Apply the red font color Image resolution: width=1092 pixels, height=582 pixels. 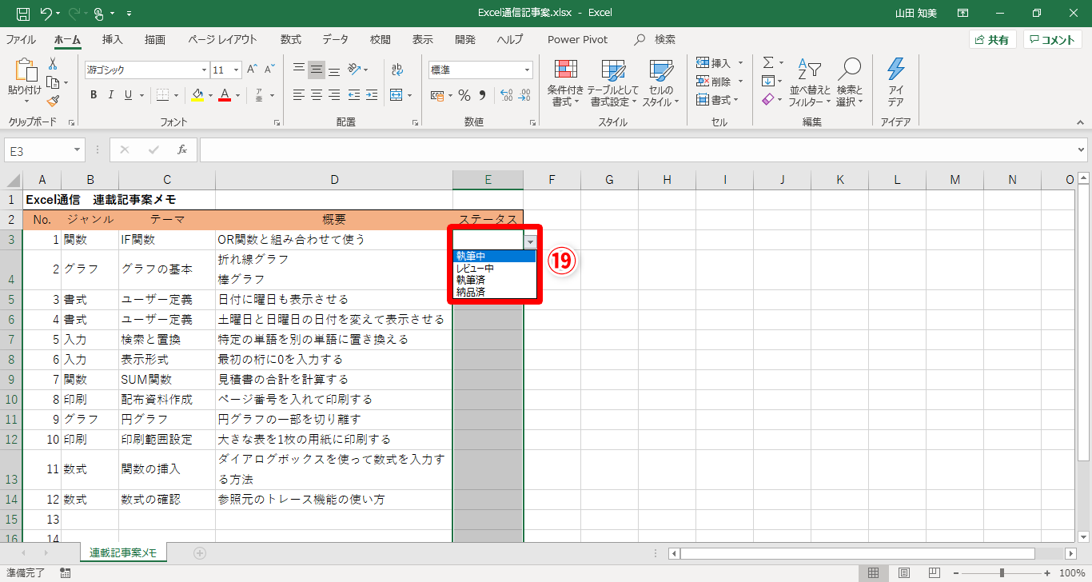225,95
